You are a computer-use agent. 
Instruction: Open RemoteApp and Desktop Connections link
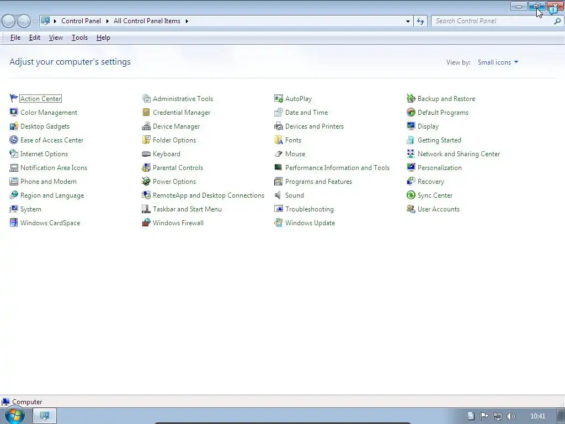click(208, 195)
